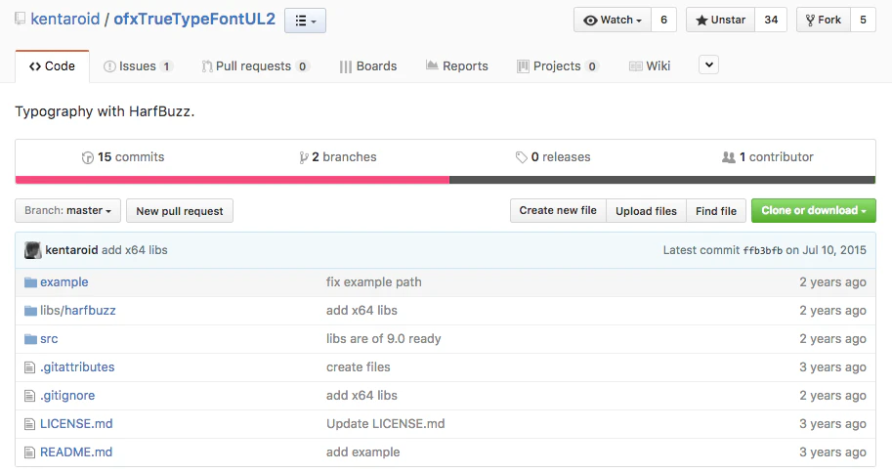
Task: Open the Projects tab
Action: (x=558, y=66)
